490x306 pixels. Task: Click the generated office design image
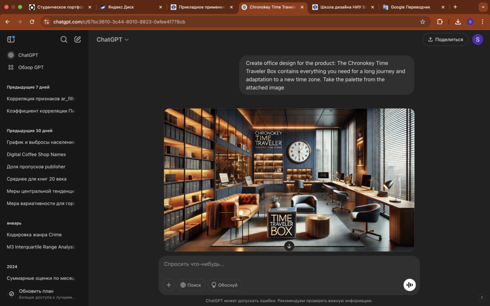tap(289, 174)
